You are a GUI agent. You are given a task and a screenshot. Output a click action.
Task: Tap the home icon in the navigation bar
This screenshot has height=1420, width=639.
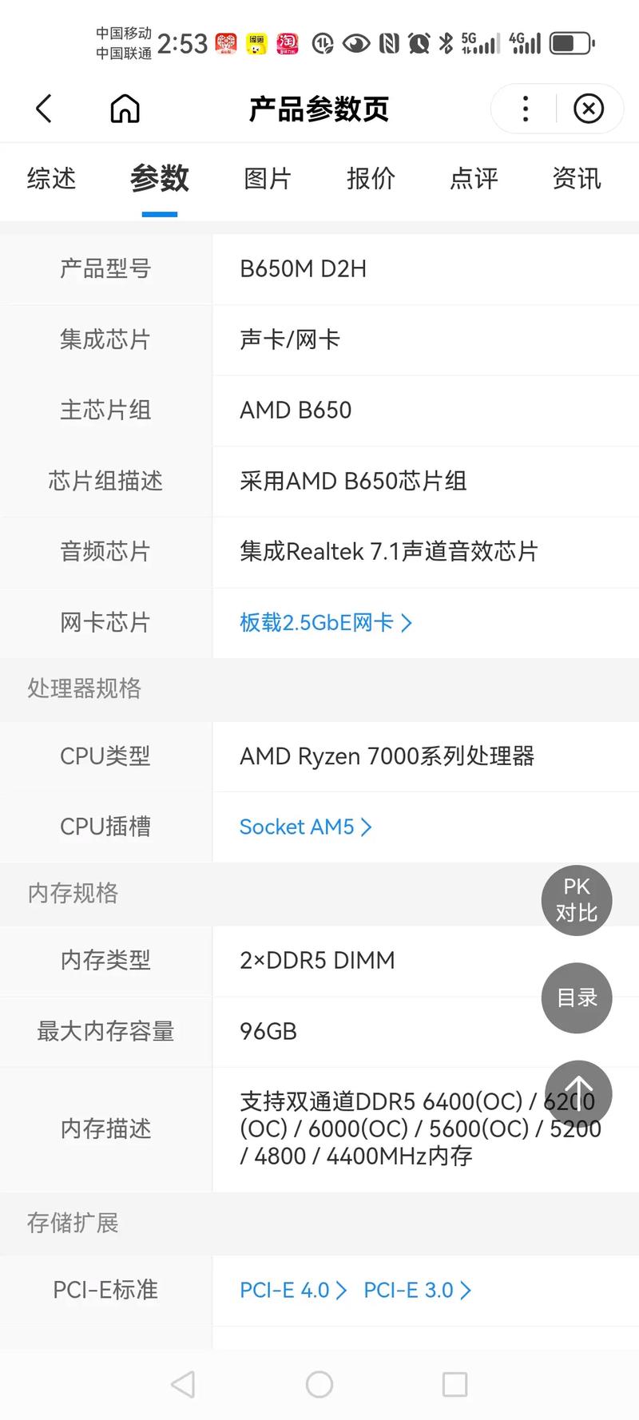coord(125,109)
